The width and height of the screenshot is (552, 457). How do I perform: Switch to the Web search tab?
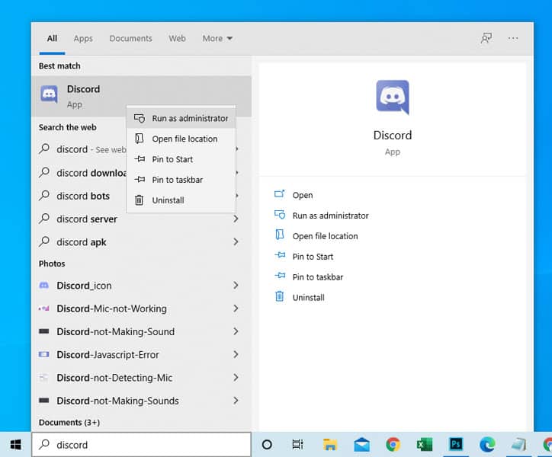tap(177, 38)
